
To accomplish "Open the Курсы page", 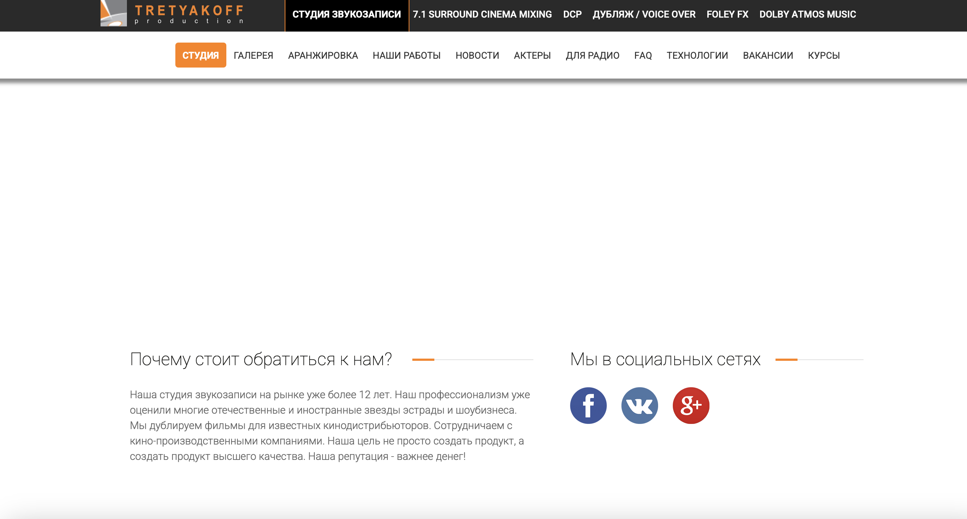I will (x=824, y=55).
